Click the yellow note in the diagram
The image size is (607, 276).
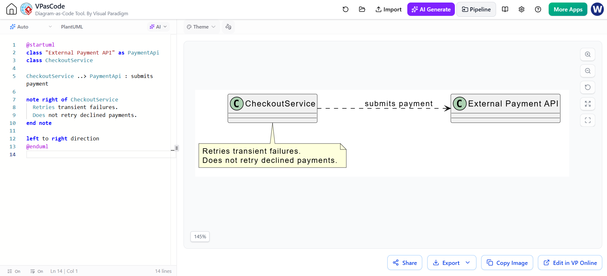(x=272, y=156)
